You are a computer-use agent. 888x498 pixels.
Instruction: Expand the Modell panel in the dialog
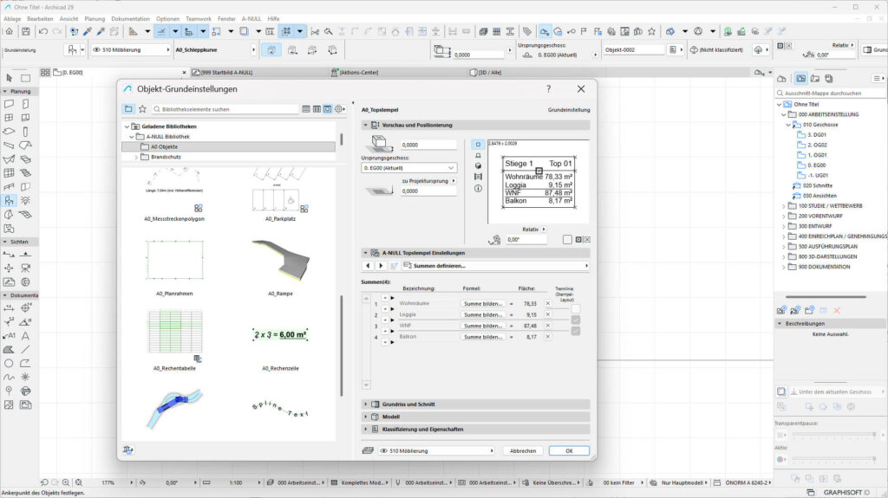tap(475, 417)
